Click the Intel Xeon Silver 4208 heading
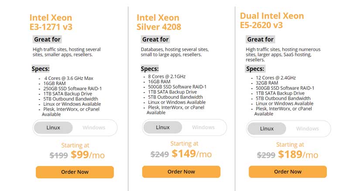Image resolution: width=349 pixels, height=191 pixels. 159,22
